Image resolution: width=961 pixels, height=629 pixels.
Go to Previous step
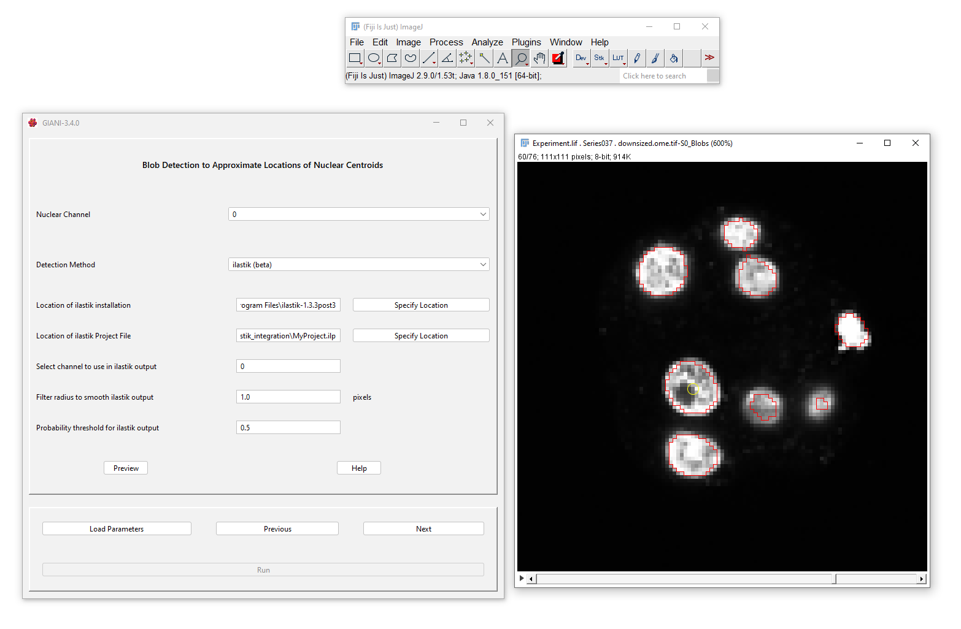pos(277,528)
